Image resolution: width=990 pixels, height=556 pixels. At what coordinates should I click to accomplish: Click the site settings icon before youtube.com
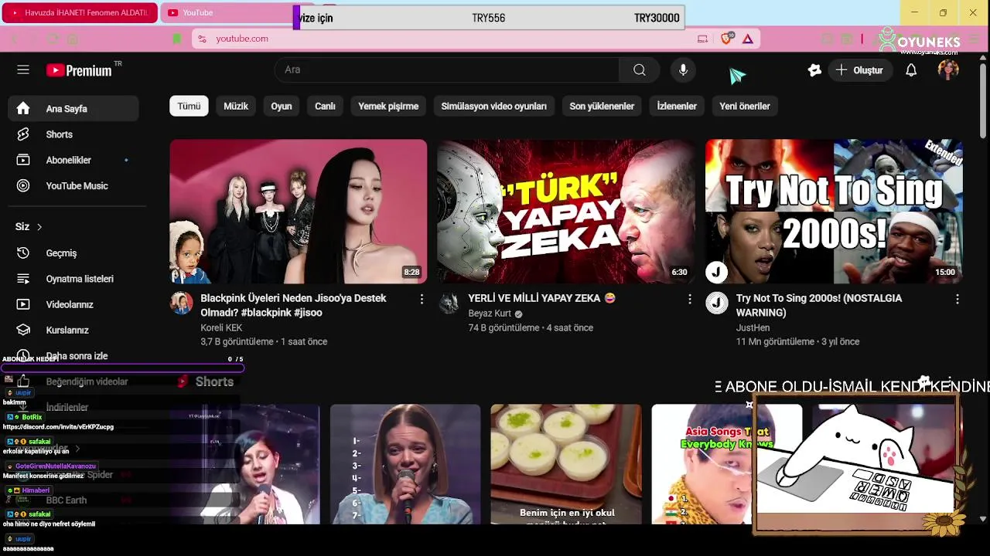point(202,39)
